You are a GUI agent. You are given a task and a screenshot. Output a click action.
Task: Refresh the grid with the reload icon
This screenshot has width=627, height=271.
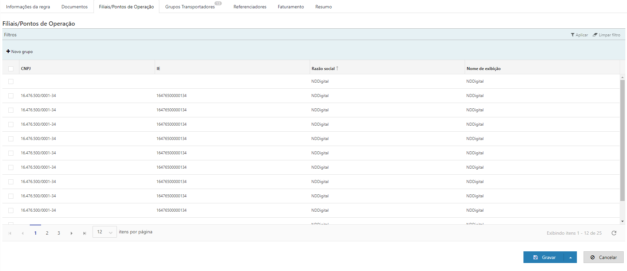614,233
